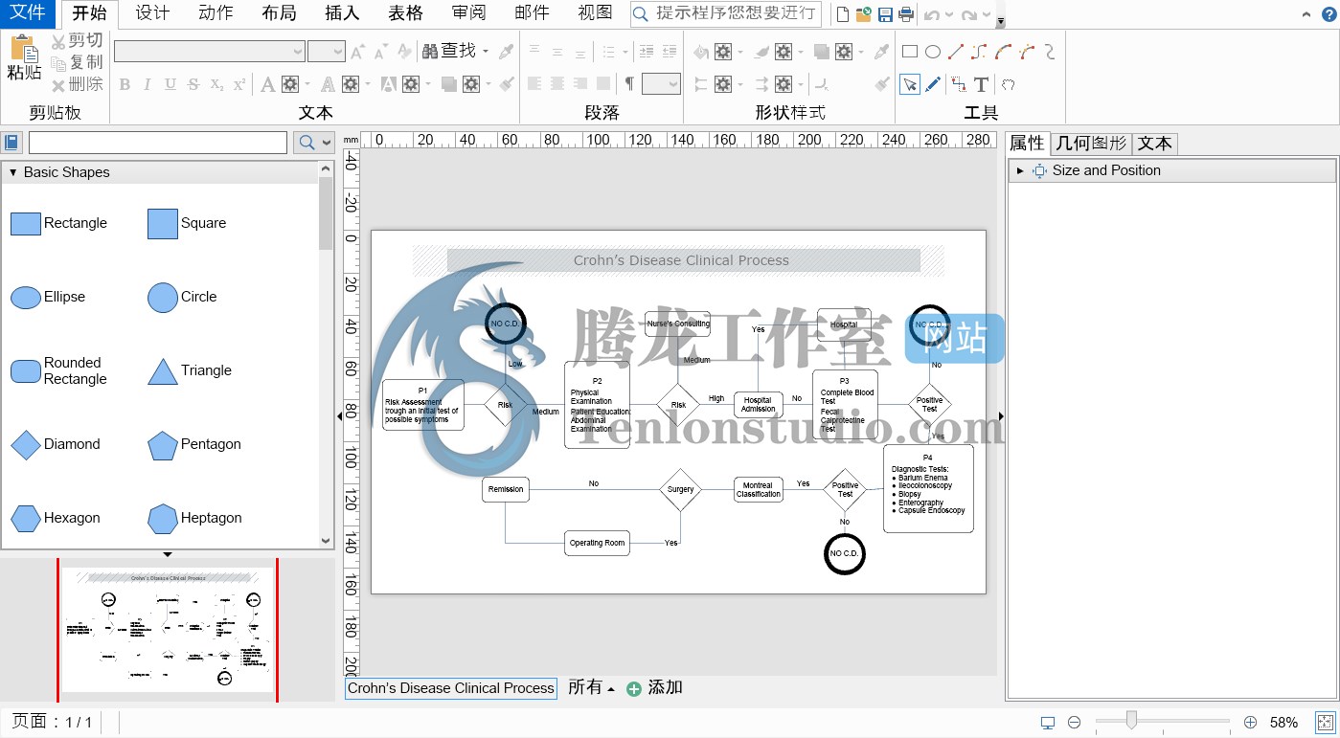Screen dimensions: 1340x738
Task: Select the Text (T) tool
Action: coord(982,84)
